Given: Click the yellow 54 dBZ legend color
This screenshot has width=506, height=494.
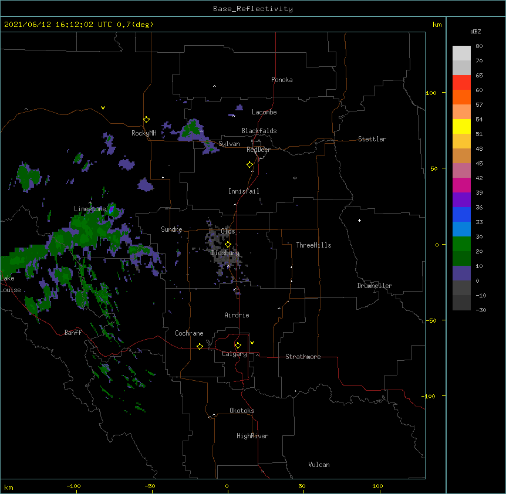Looking at the screenshot, I should 461,126.
